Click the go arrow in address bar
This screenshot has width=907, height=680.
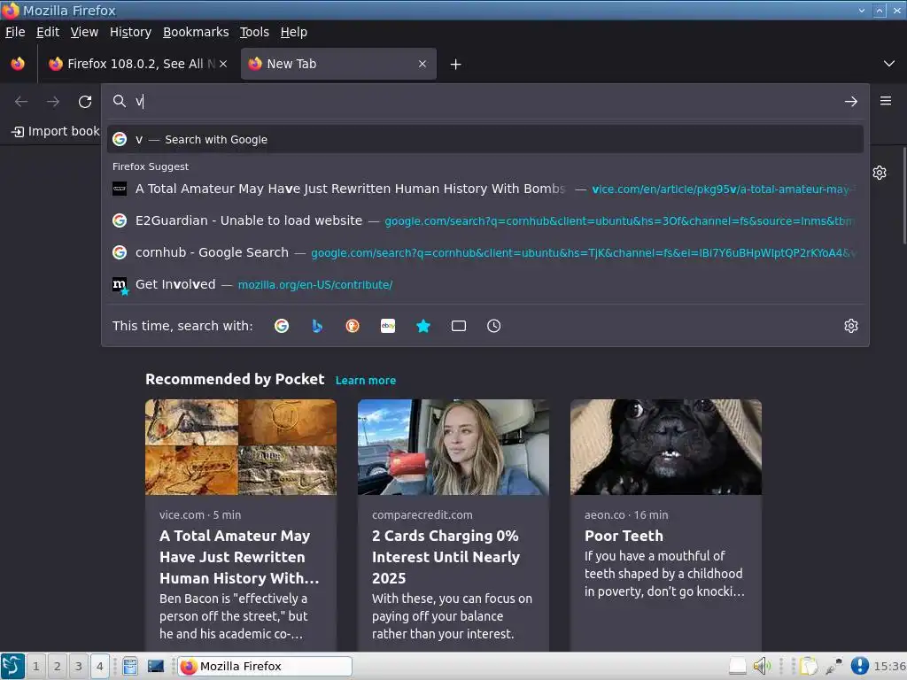coord(851,102)
